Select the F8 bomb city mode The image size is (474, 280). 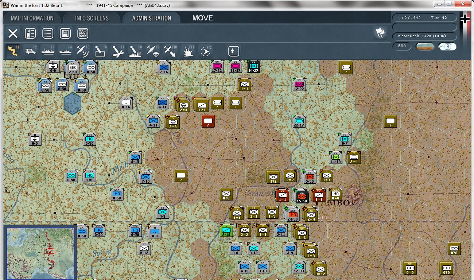tap(136, 51)
